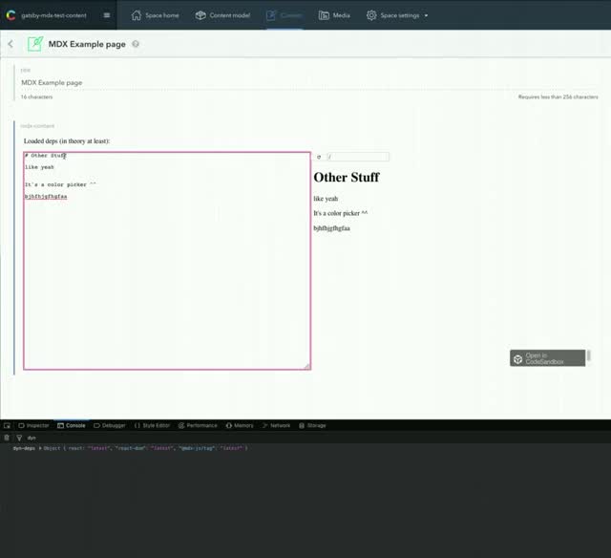
Task: Click the Other Stuff preview heading
Action: [347, 178]
